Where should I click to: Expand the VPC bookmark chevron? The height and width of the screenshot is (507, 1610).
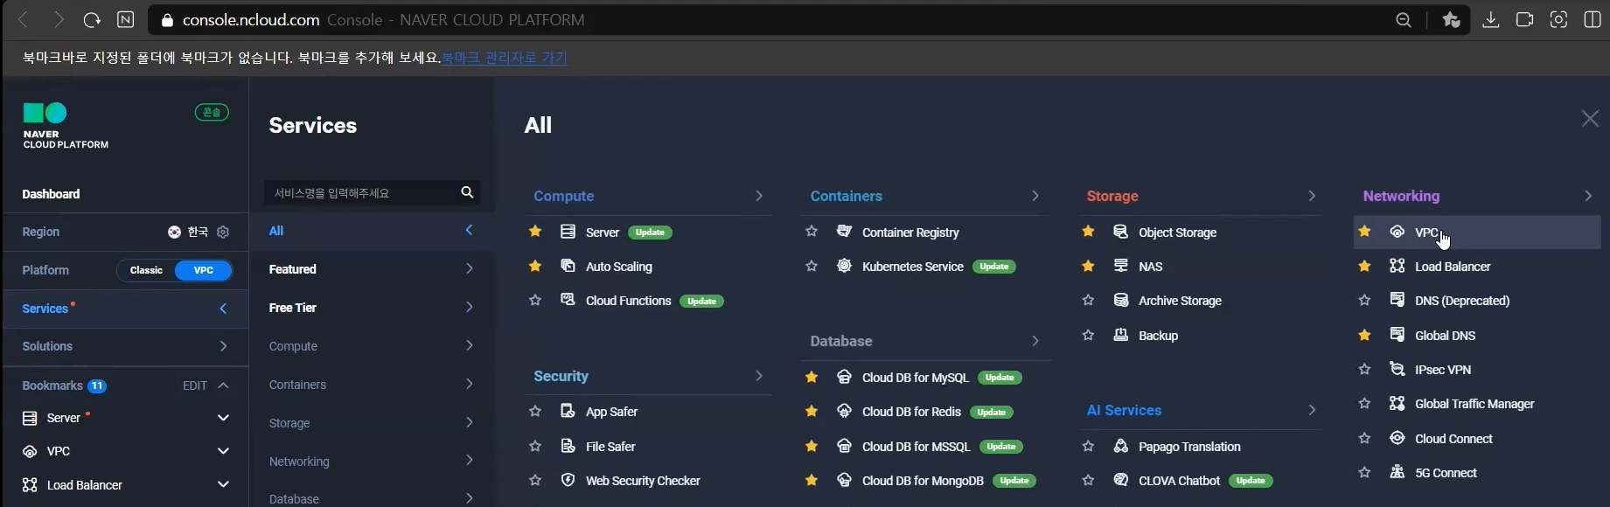point(223,451)
